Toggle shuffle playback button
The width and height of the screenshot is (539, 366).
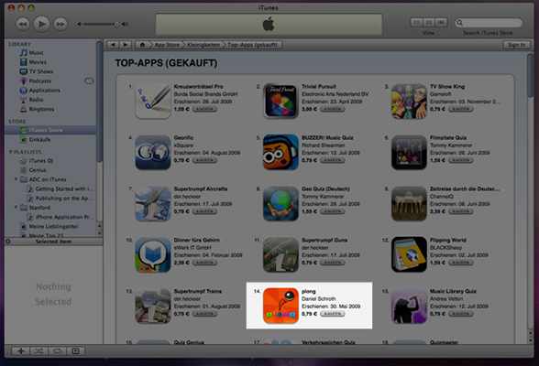(x=38, y=351)
